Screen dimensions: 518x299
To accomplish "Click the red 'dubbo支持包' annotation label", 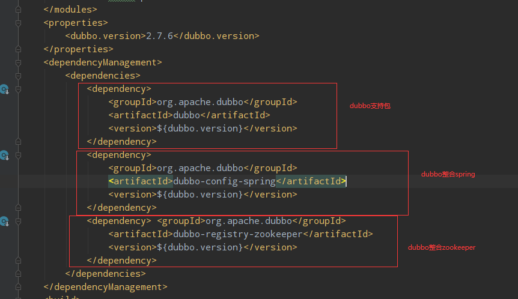I will point(370,106).
